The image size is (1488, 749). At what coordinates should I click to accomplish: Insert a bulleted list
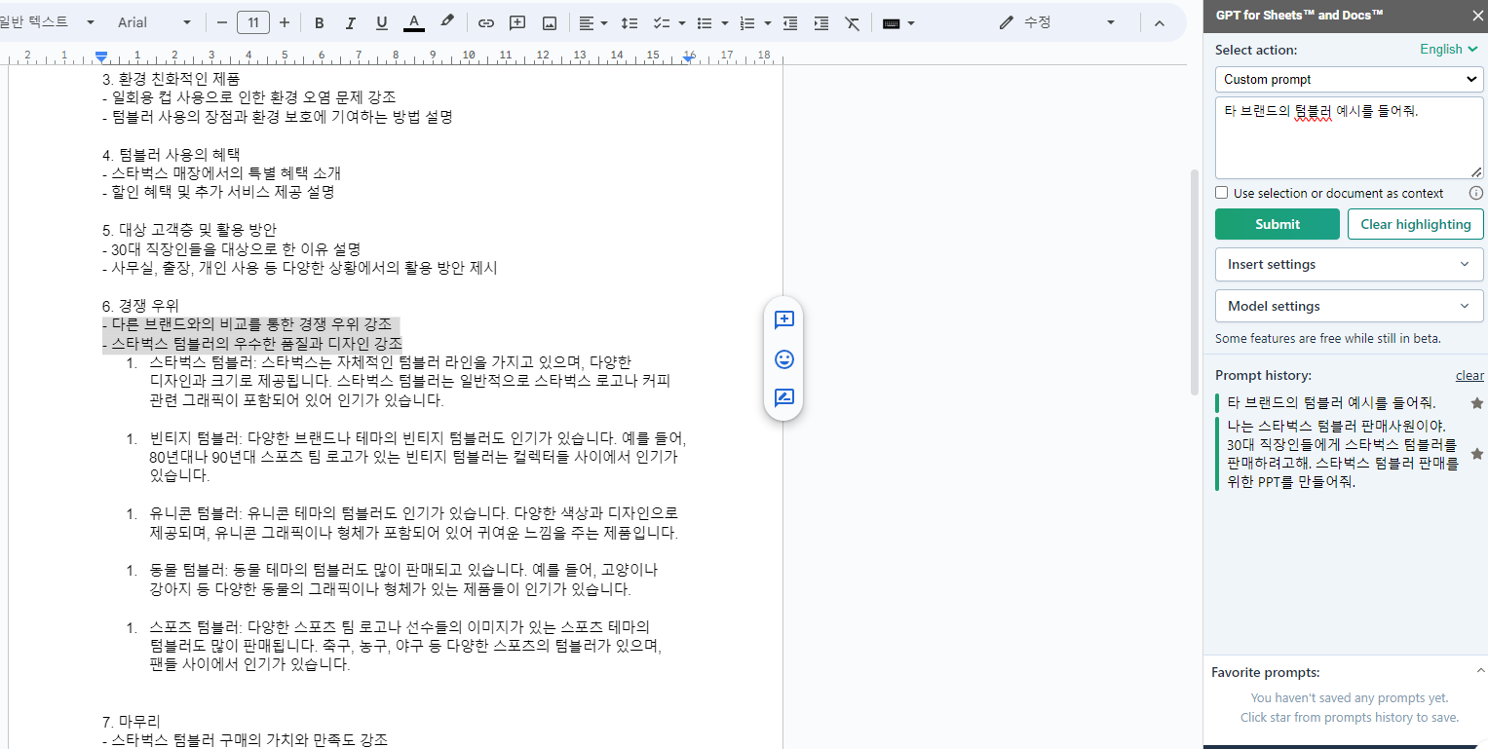pos(705,22)
